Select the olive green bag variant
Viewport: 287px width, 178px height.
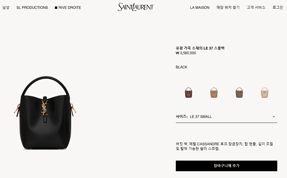click(239, 93)
